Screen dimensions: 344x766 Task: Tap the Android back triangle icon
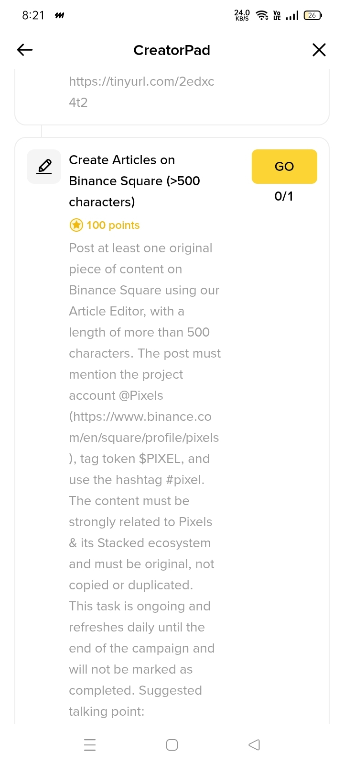pyautogui.click(x=254, y=745)
